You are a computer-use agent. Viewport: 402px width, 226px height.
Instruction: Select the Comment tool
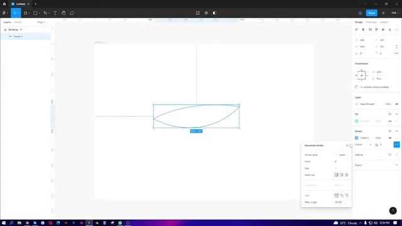(x=72, y=13)
